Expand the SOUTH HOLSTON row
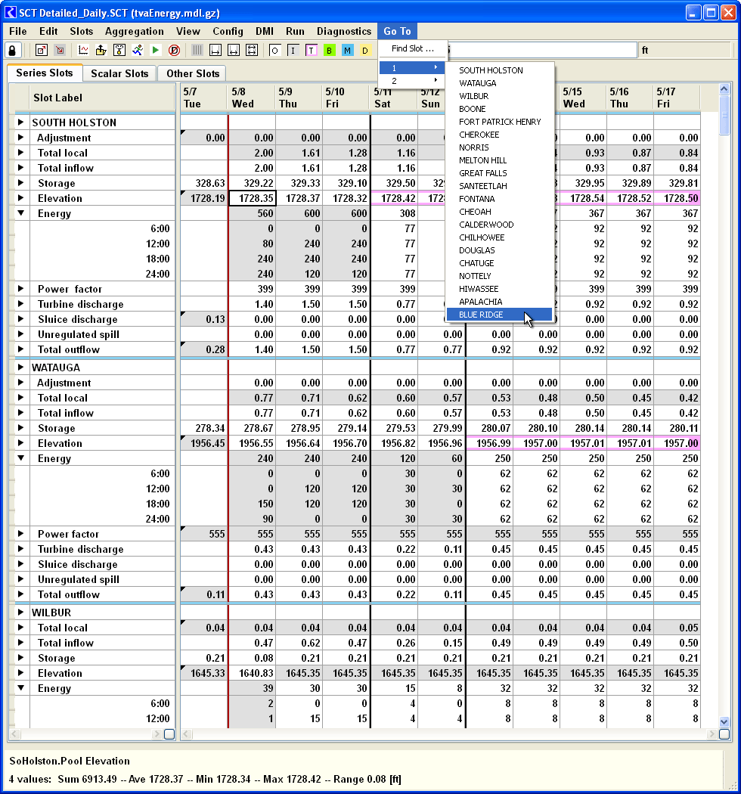Screen dimensions: 741x794 [x=20, y=122]
